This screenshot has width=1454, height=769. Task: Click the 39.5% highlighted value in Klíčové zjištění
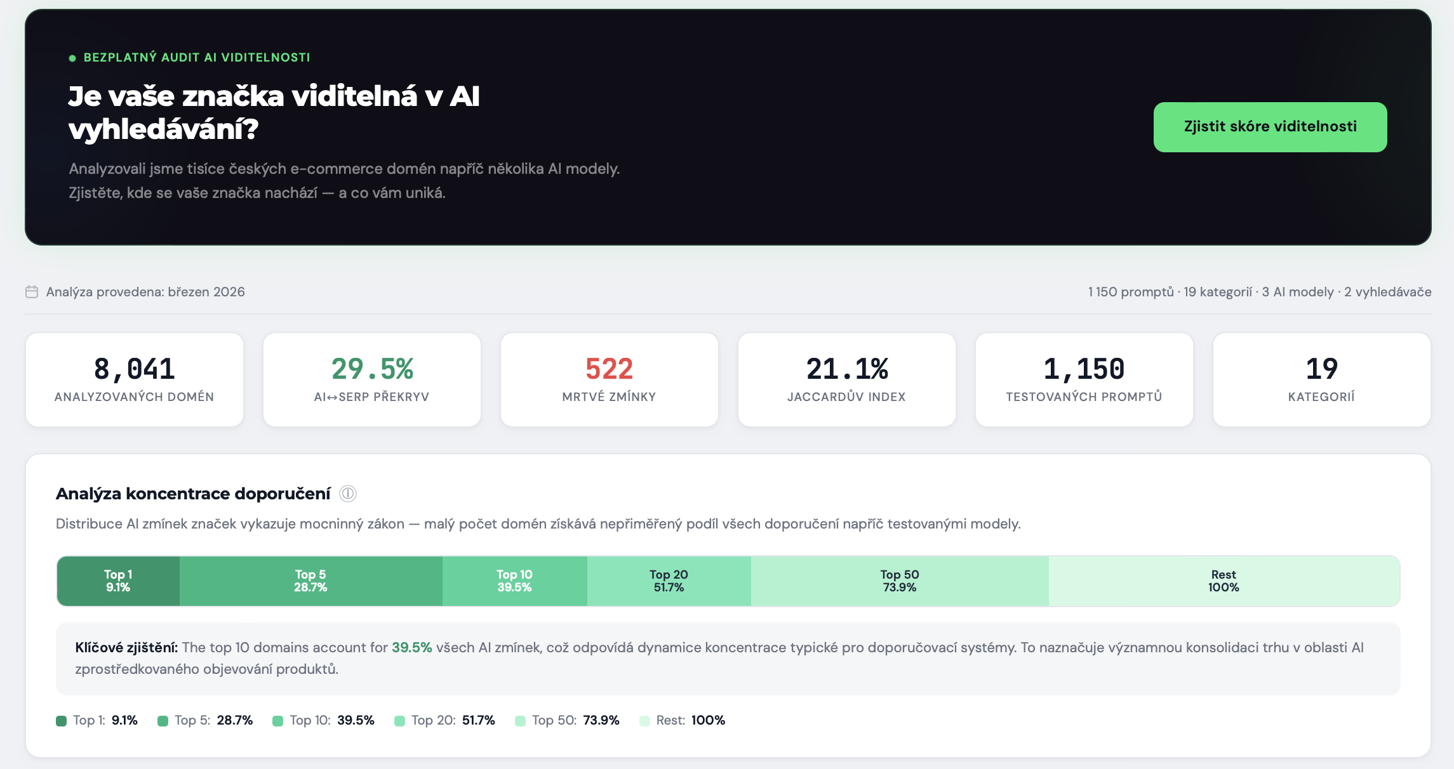(x=411, y=648)
